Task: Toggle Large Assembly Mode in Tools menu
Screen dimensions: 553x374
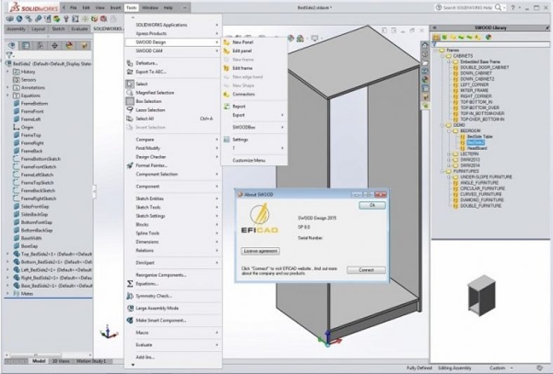Action: (x=157, y=308)
